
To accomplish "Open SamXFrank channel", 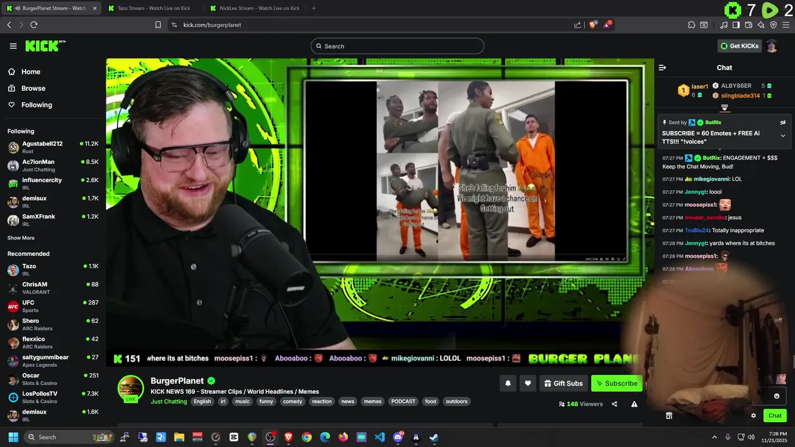I will [53, 220].
